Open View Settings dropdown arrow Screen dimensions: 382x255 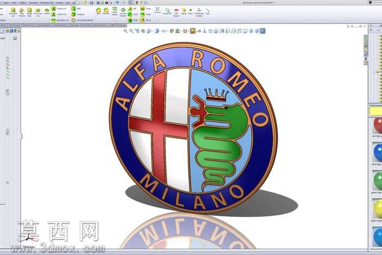pos(188,31)
